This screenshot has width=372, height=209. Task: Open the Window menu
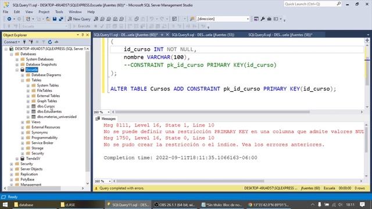[75, 12]
